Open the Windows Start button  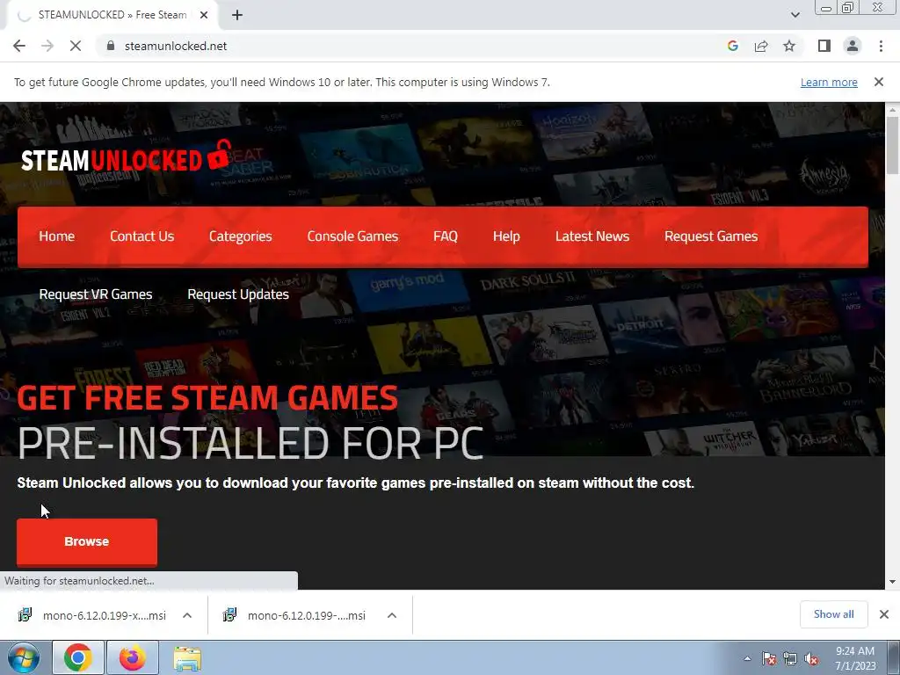point(24,657)
